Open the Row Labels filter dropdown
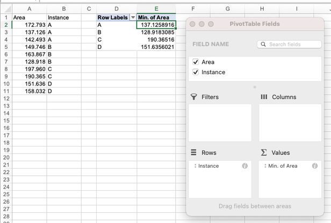 coord(133,17)
